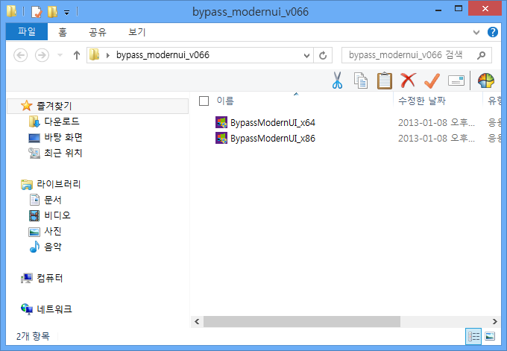Select 즐겨찾기 favorites header

[98, 106]
